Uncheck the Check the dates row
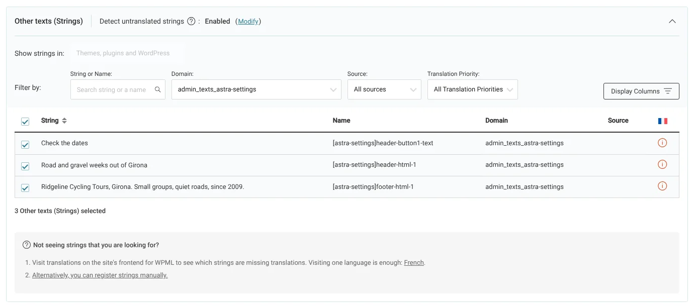Image resolution: width=694 pixels, height=308 pixels. point(25,144)
